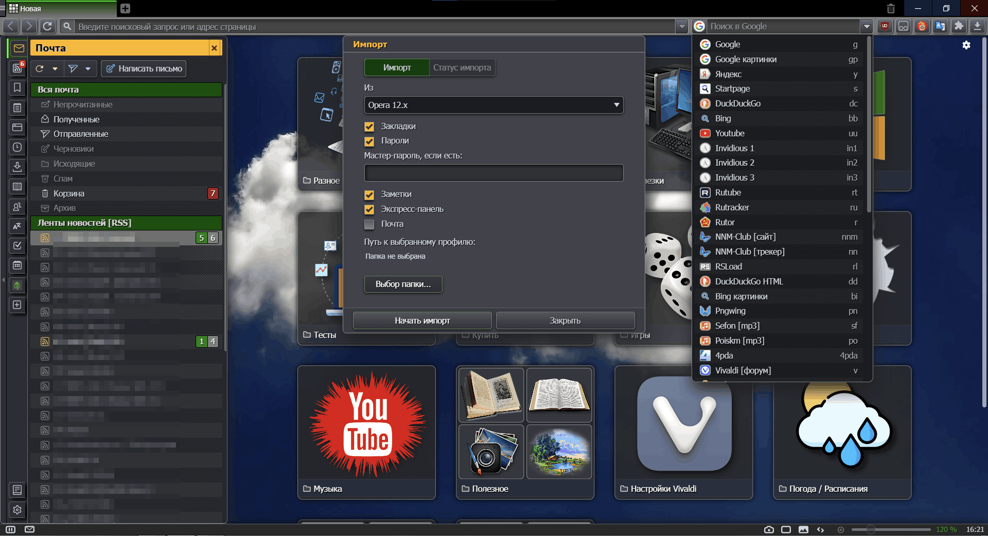988x536 pixels.
Task: Choose 4pda in search engine list
Action: coord(779,355)
